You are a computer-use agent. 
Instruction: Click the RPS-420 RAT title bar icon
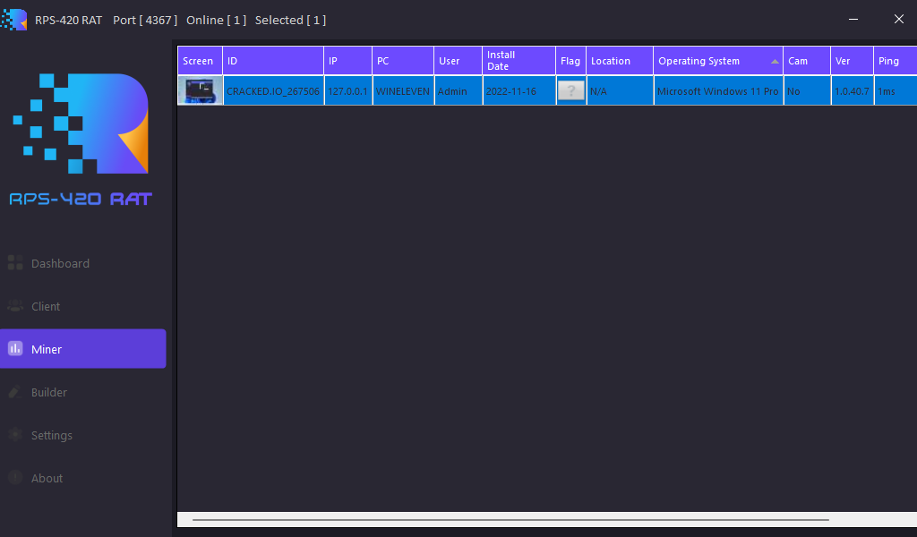pos(14,20)
